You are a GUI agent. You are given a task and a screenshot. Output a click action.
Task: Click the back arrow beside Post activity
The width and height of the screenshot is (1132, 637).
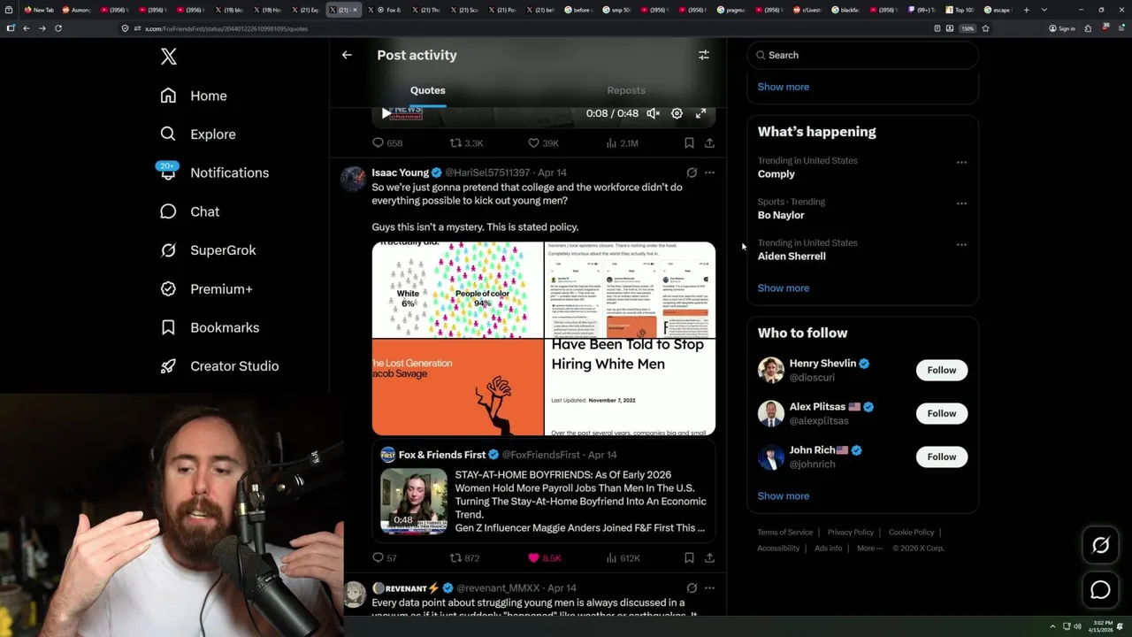click(347, 55)
